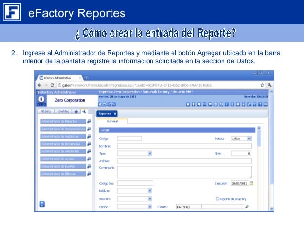The image size is (304, 228).
Task: Open the General form tab
Action: click(112, 121)
